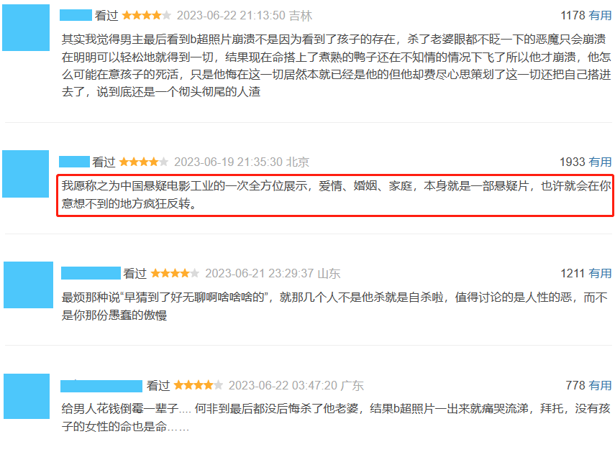
Task: Open username link of the 吉林 reviewer
Action: (76, 15)
